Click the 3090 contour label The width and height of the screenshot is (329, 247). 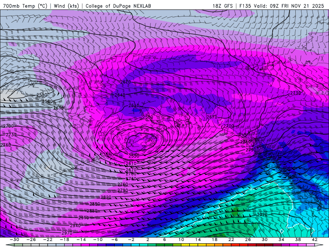[262, 214]
